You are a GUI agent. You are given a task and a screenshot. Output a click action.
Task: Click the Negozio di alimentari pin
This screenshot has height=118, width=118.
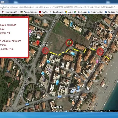point(78,87)
